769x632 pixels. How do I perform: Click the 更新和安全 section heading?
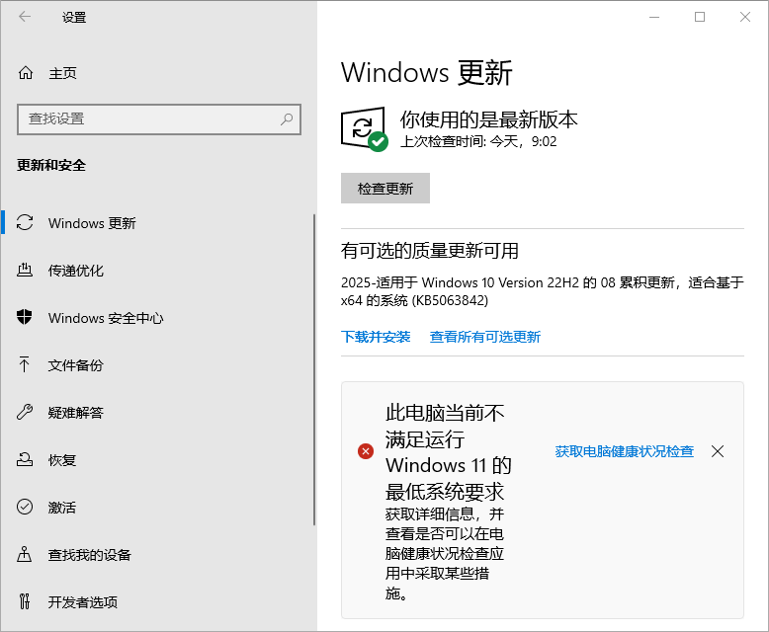click(x=51, y=165)
